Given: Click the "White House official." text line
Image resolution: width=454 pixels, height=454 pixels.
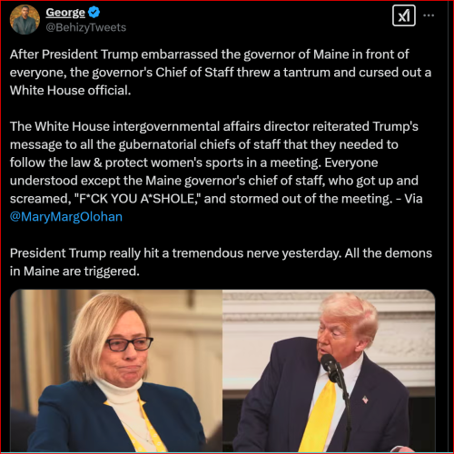Looking at the screenshot, I should pyautogui.click(x=70, y=91).
